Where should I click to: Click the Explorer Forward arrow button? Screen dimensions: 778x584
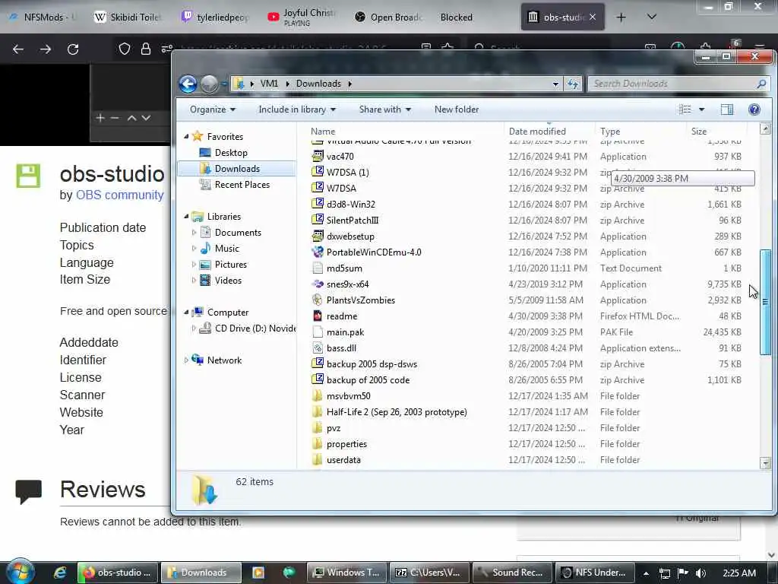pyautogui.click(x=209, y=84)
